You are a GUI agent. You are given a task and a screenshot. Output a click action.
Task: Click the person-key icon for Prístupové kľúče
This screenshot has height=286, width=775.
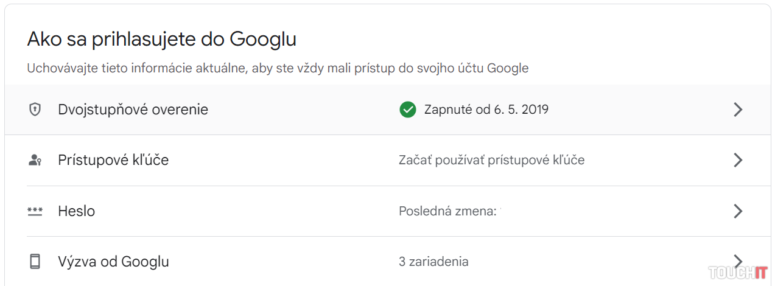35,160
